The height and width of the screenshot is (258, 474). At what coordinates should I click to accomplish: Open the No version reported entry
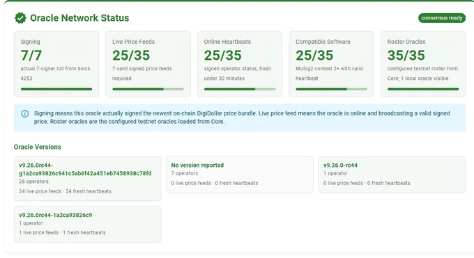[240, 175]
